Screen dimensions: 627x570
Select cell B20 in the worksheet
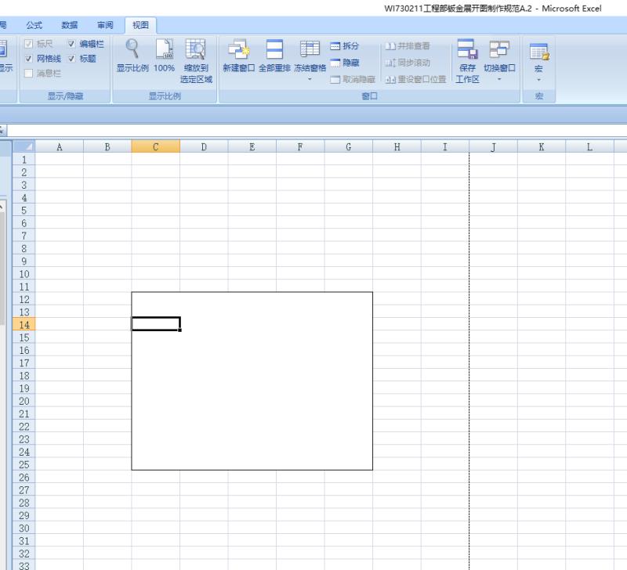(x=107, y=401)
